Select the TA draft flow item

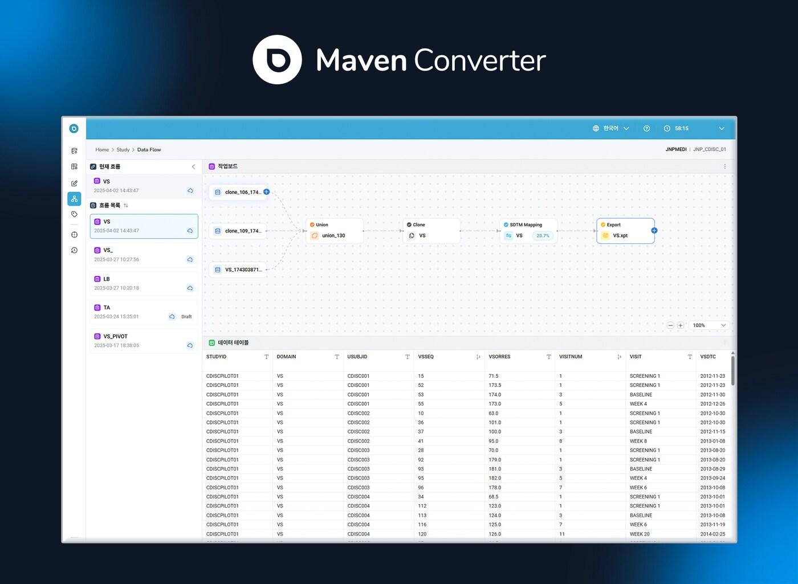(144, 312)
